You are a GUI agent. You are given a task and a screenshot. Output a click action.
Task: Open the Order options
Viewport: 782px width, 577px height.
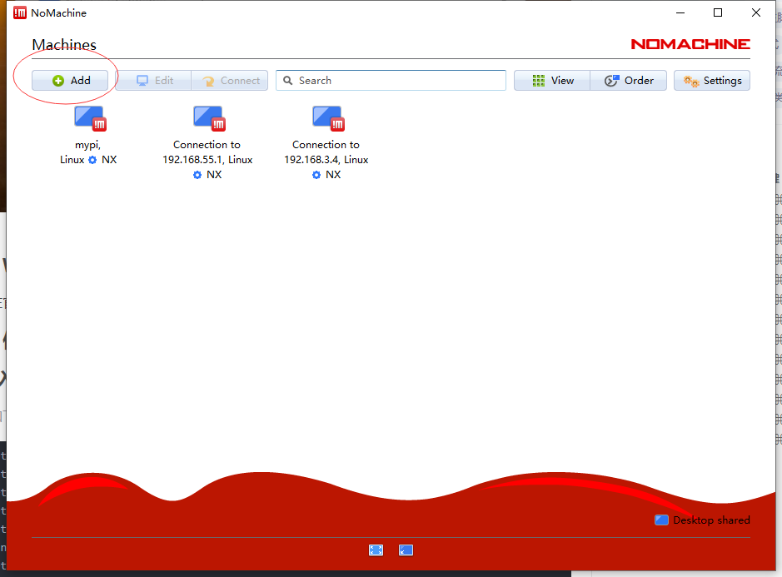click(x=629, y=80)
